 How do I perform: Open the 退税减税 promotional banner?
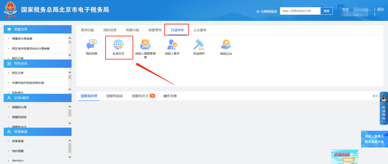coord(345,156)
